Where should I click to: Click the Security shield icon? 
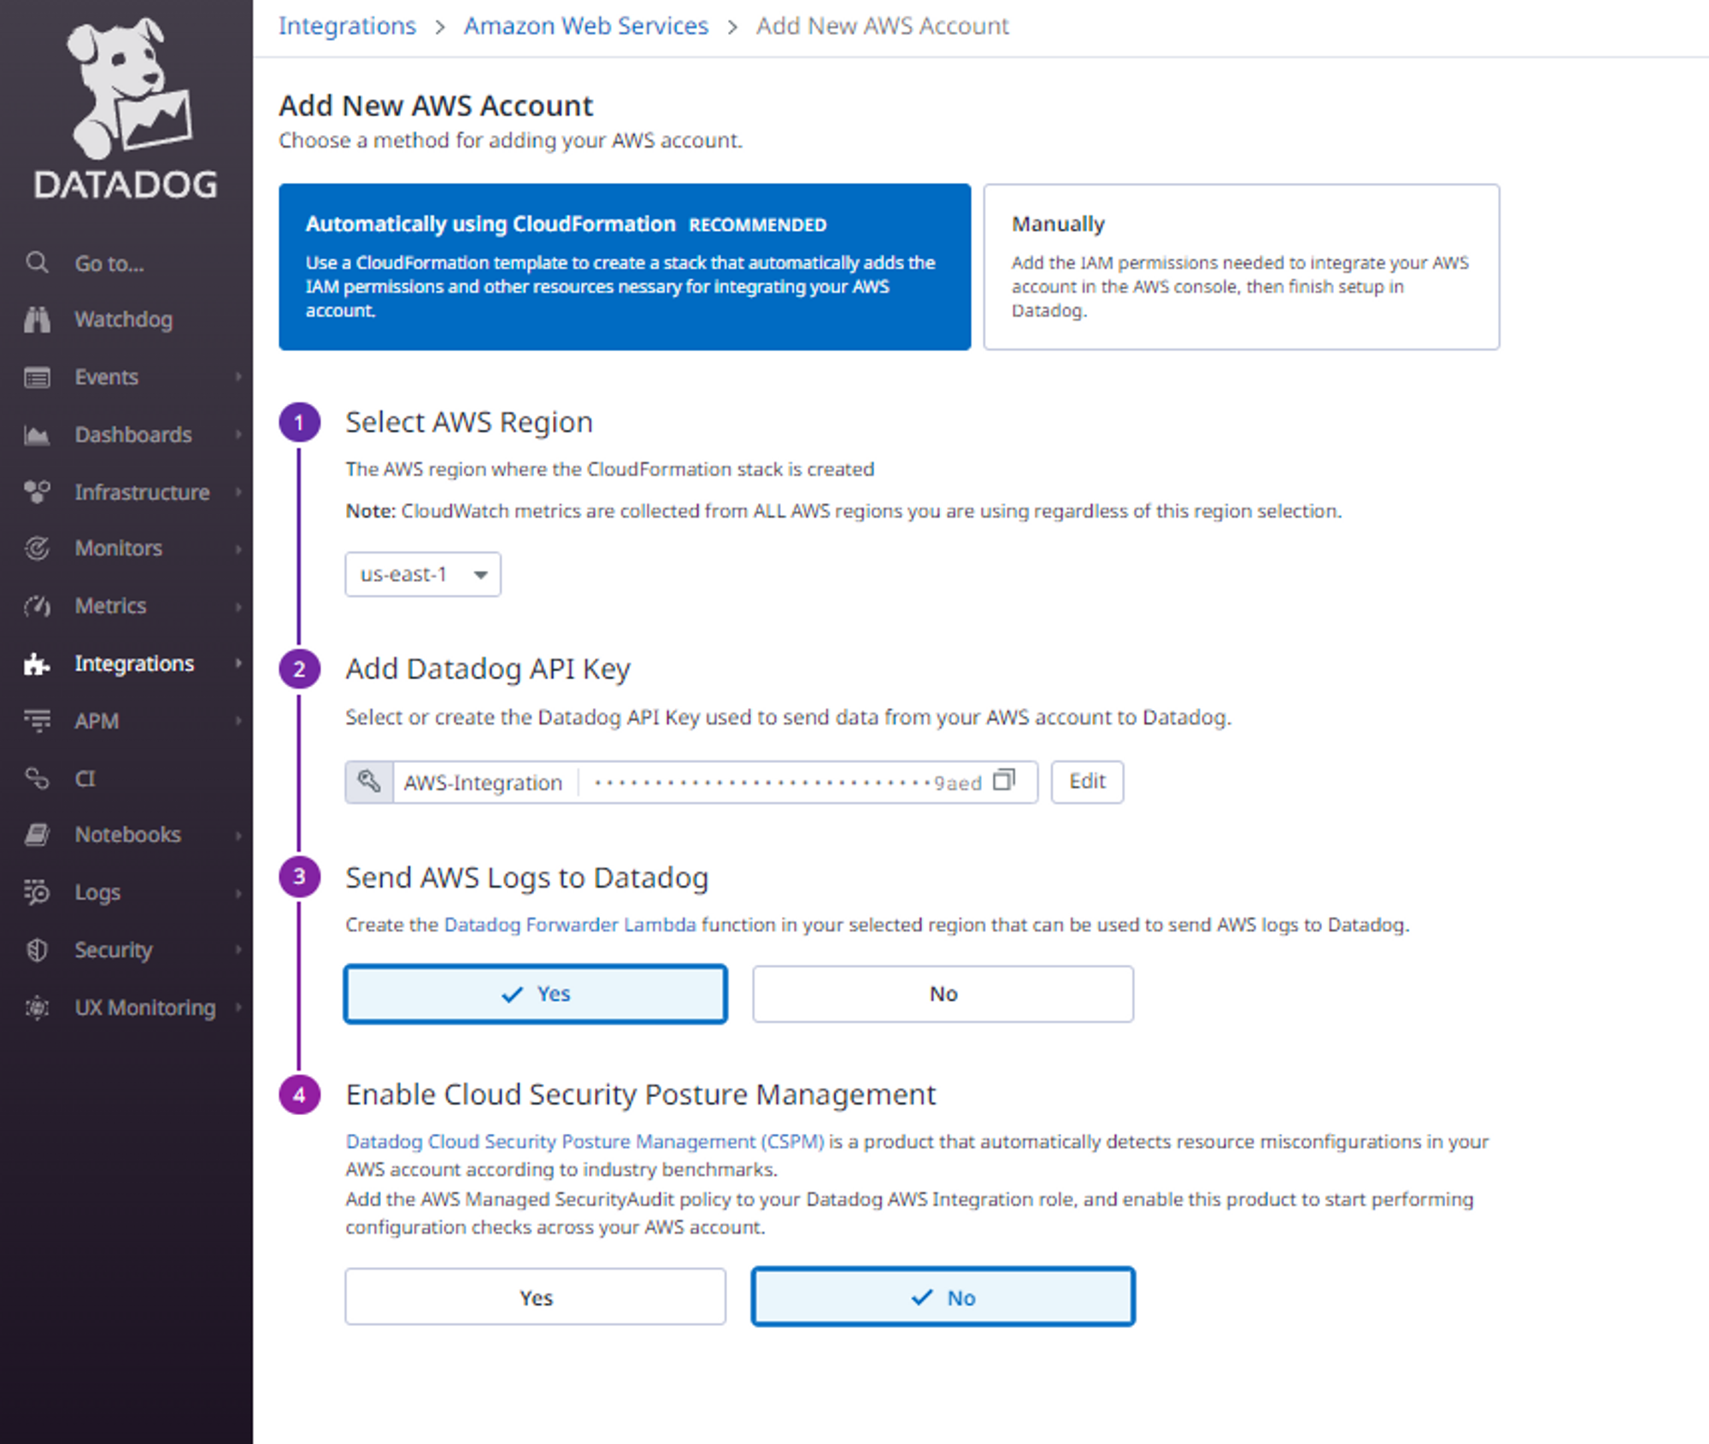37,950
